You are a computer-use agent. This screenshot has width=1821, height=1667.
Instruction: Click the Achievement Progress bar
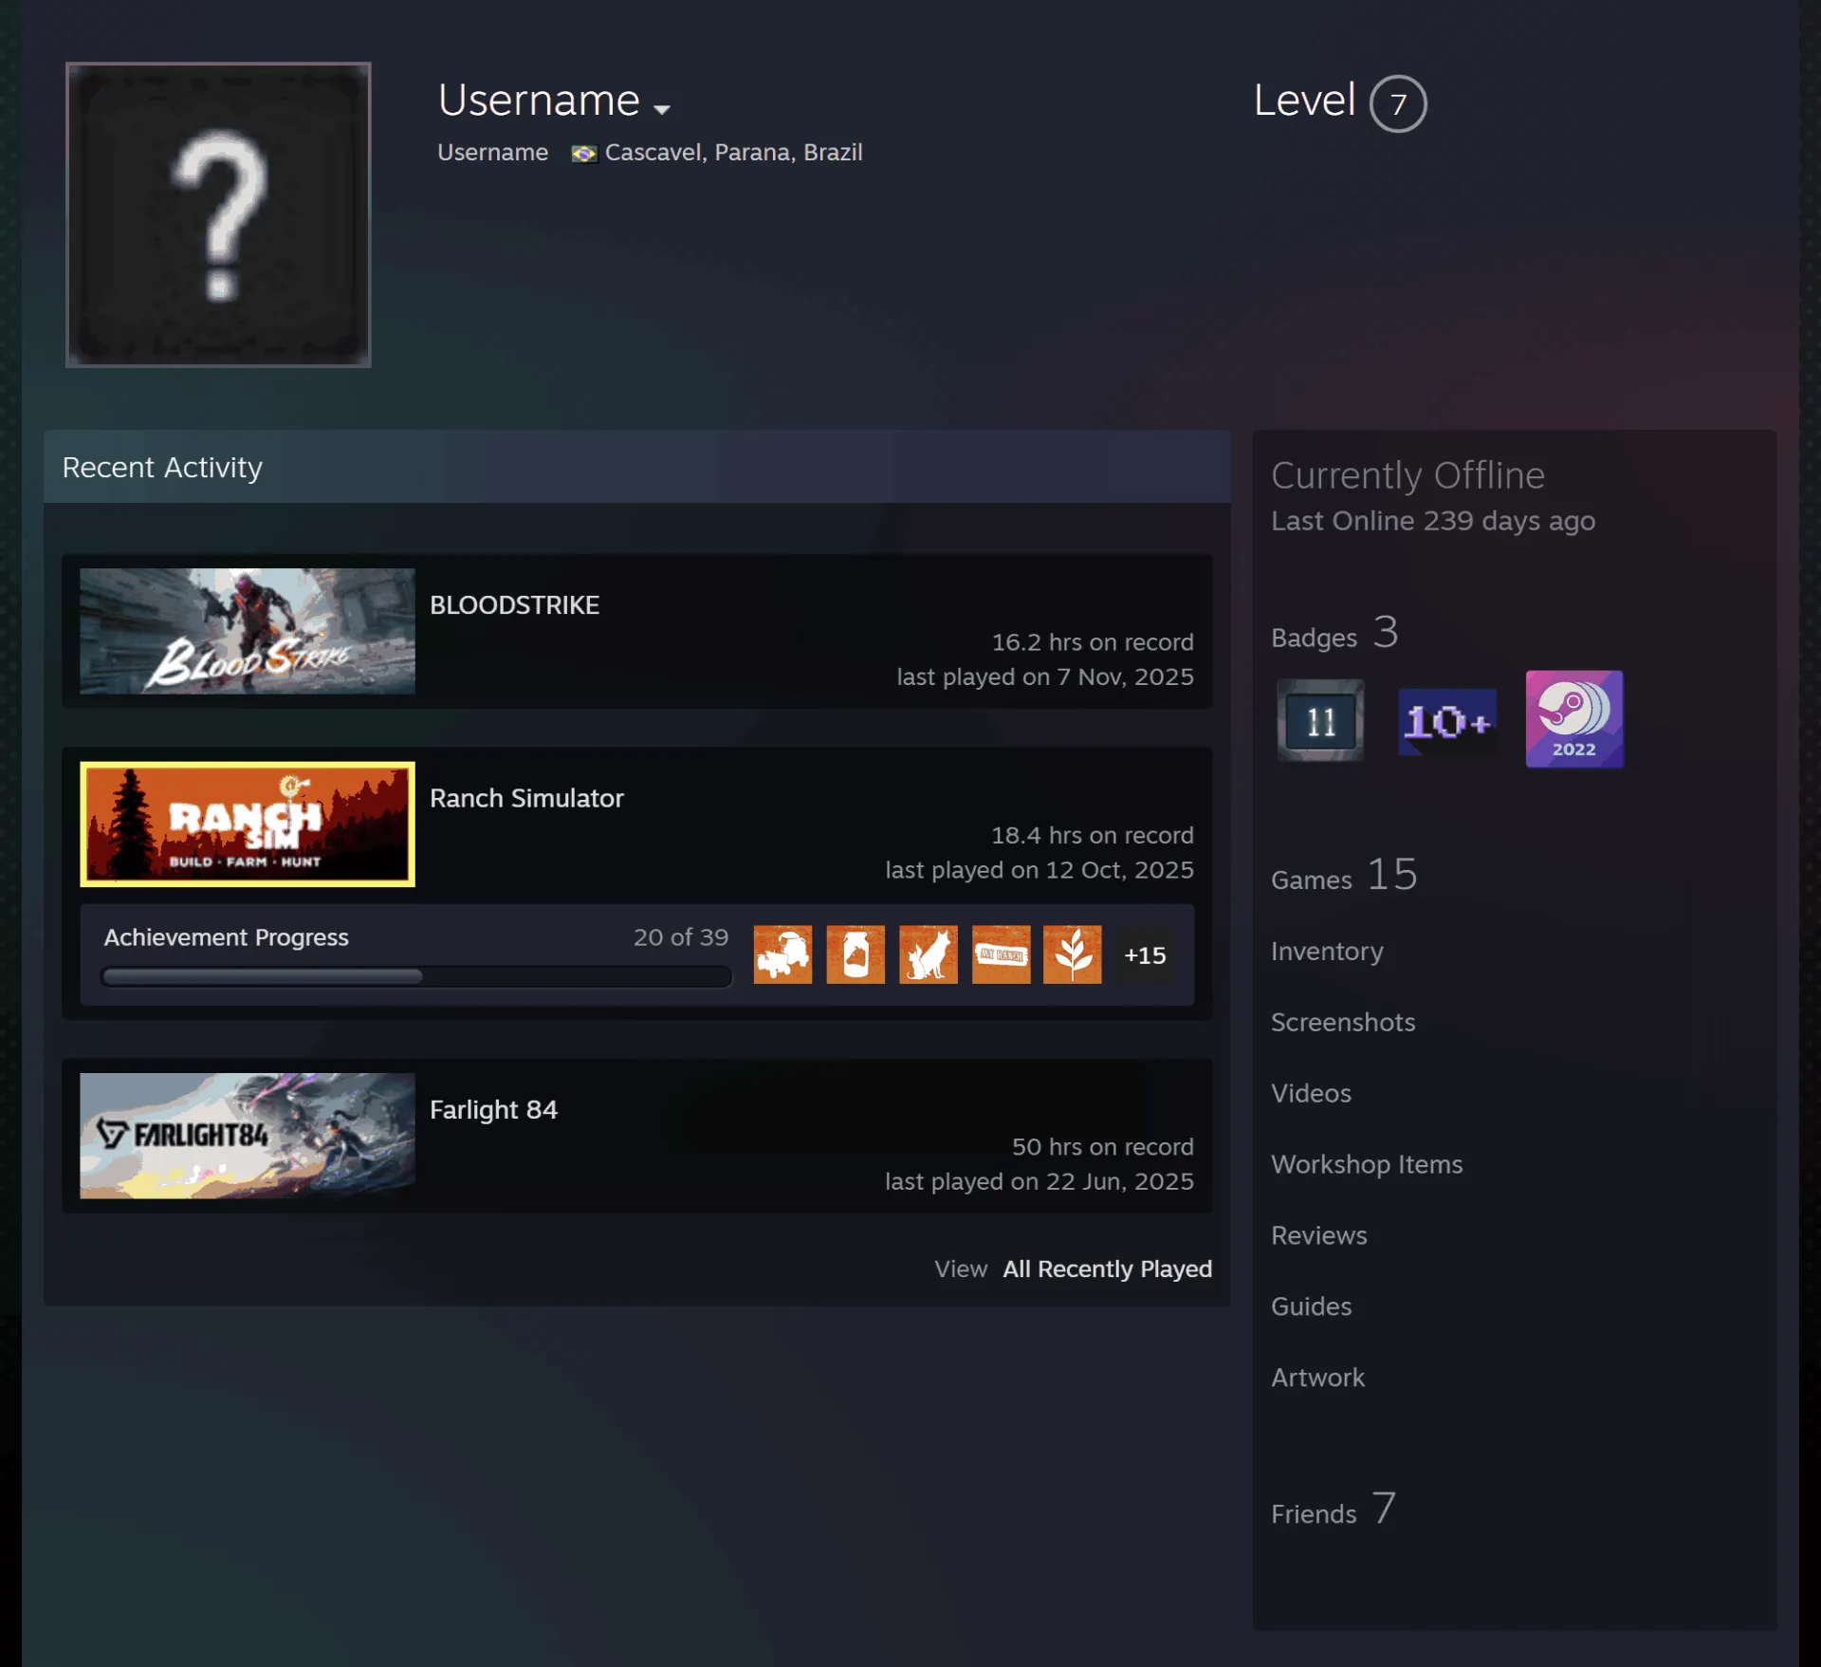click(416, 976)
